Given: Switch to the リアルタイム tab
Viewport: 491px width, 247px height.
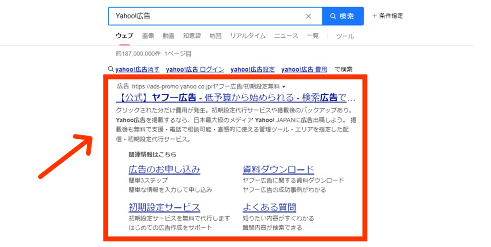Looking at the screenshot, I should [248, 35].
